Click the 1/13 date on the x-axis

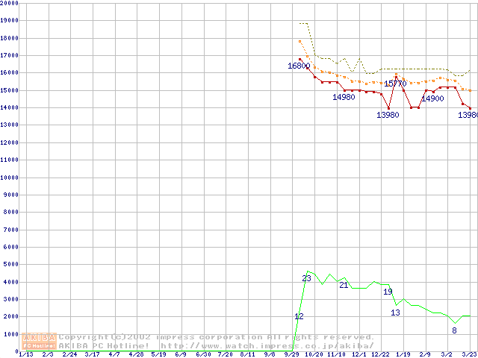pyautogui.click(x=25, y=355)
